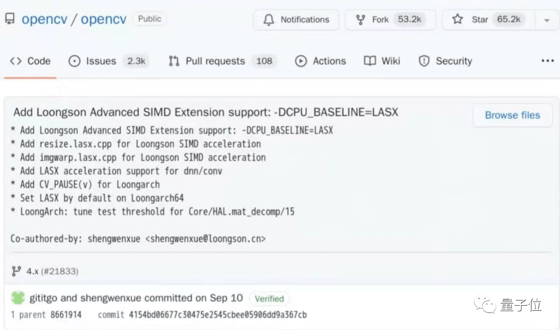This screenshot has height=330, width=560.
Task: Click the Notifications bell button
Action: click(x=296, y=20)
